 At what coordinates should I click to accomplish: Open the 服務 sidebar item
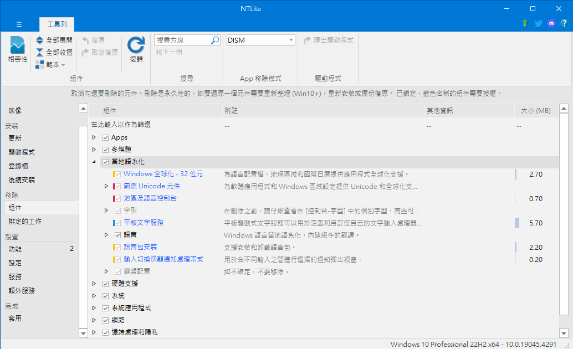pos(15,277)
